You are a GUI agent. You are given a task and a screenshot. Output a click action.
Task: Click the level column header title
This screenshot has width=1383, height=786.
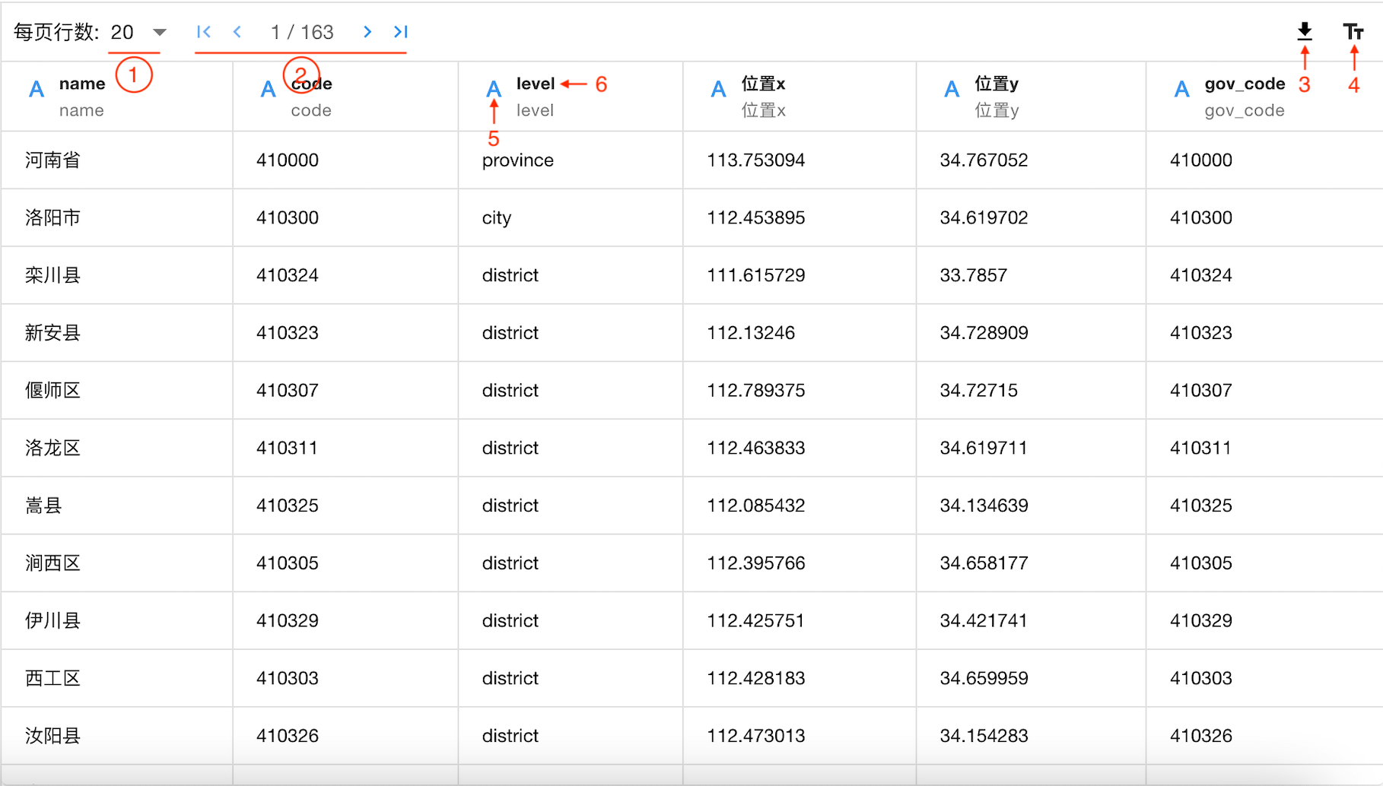536,84
